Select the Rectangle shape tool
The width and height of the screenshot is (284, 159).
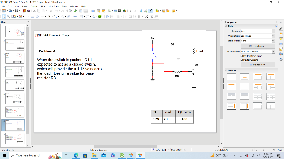33,17
